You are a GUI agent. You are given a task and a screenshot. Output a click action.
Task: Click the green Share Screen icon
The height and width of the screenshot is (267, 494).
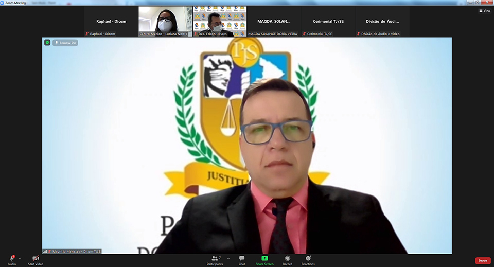(x=264, y=258)
